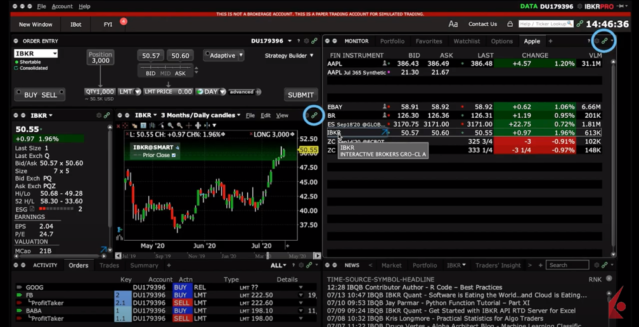Viewport: 639px width, 327px height.
Task: Open the LMT order type dropdown
Action: click(x=129, y=92)
